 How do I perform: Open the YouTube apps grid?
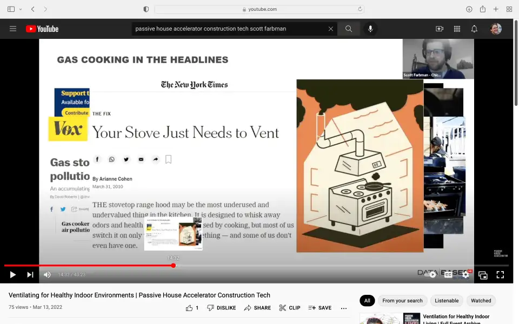(x=457, y=29)
